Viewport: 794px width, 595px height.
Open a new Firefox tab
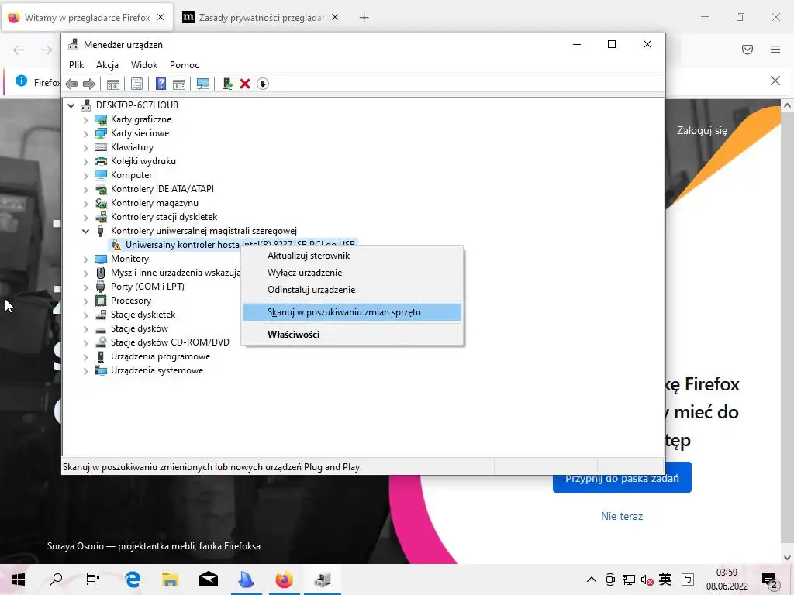pyautogui.click(x=364, y=18)
